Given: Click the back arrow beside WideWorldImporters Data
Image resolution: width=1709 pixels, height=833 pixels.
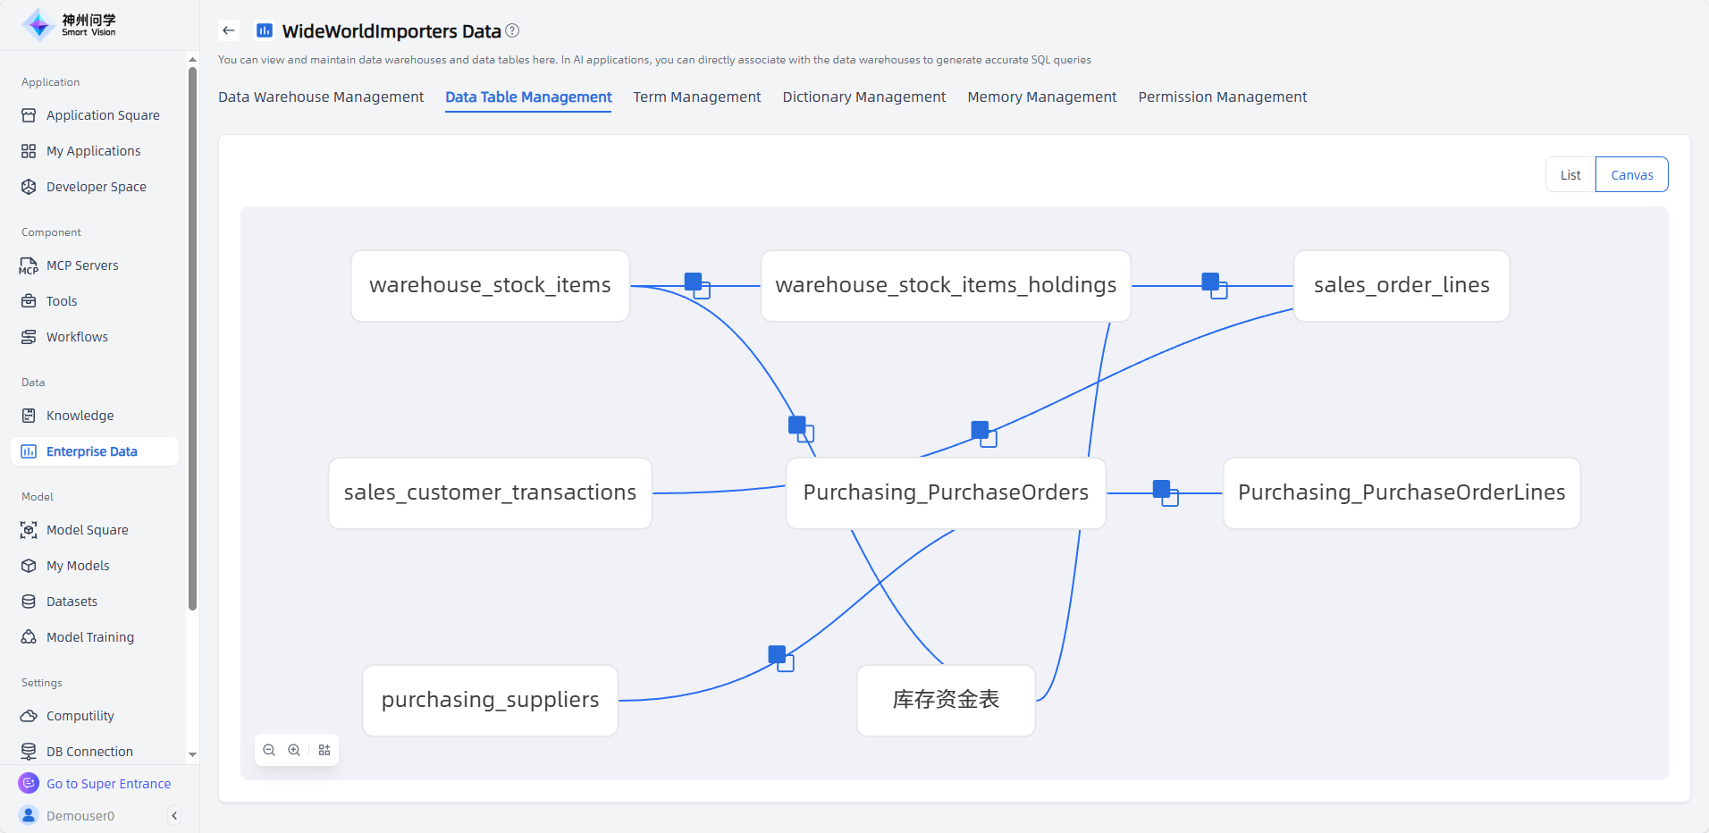Looking at the screenshot, I should pyautogui.click(x=229, y=30).
